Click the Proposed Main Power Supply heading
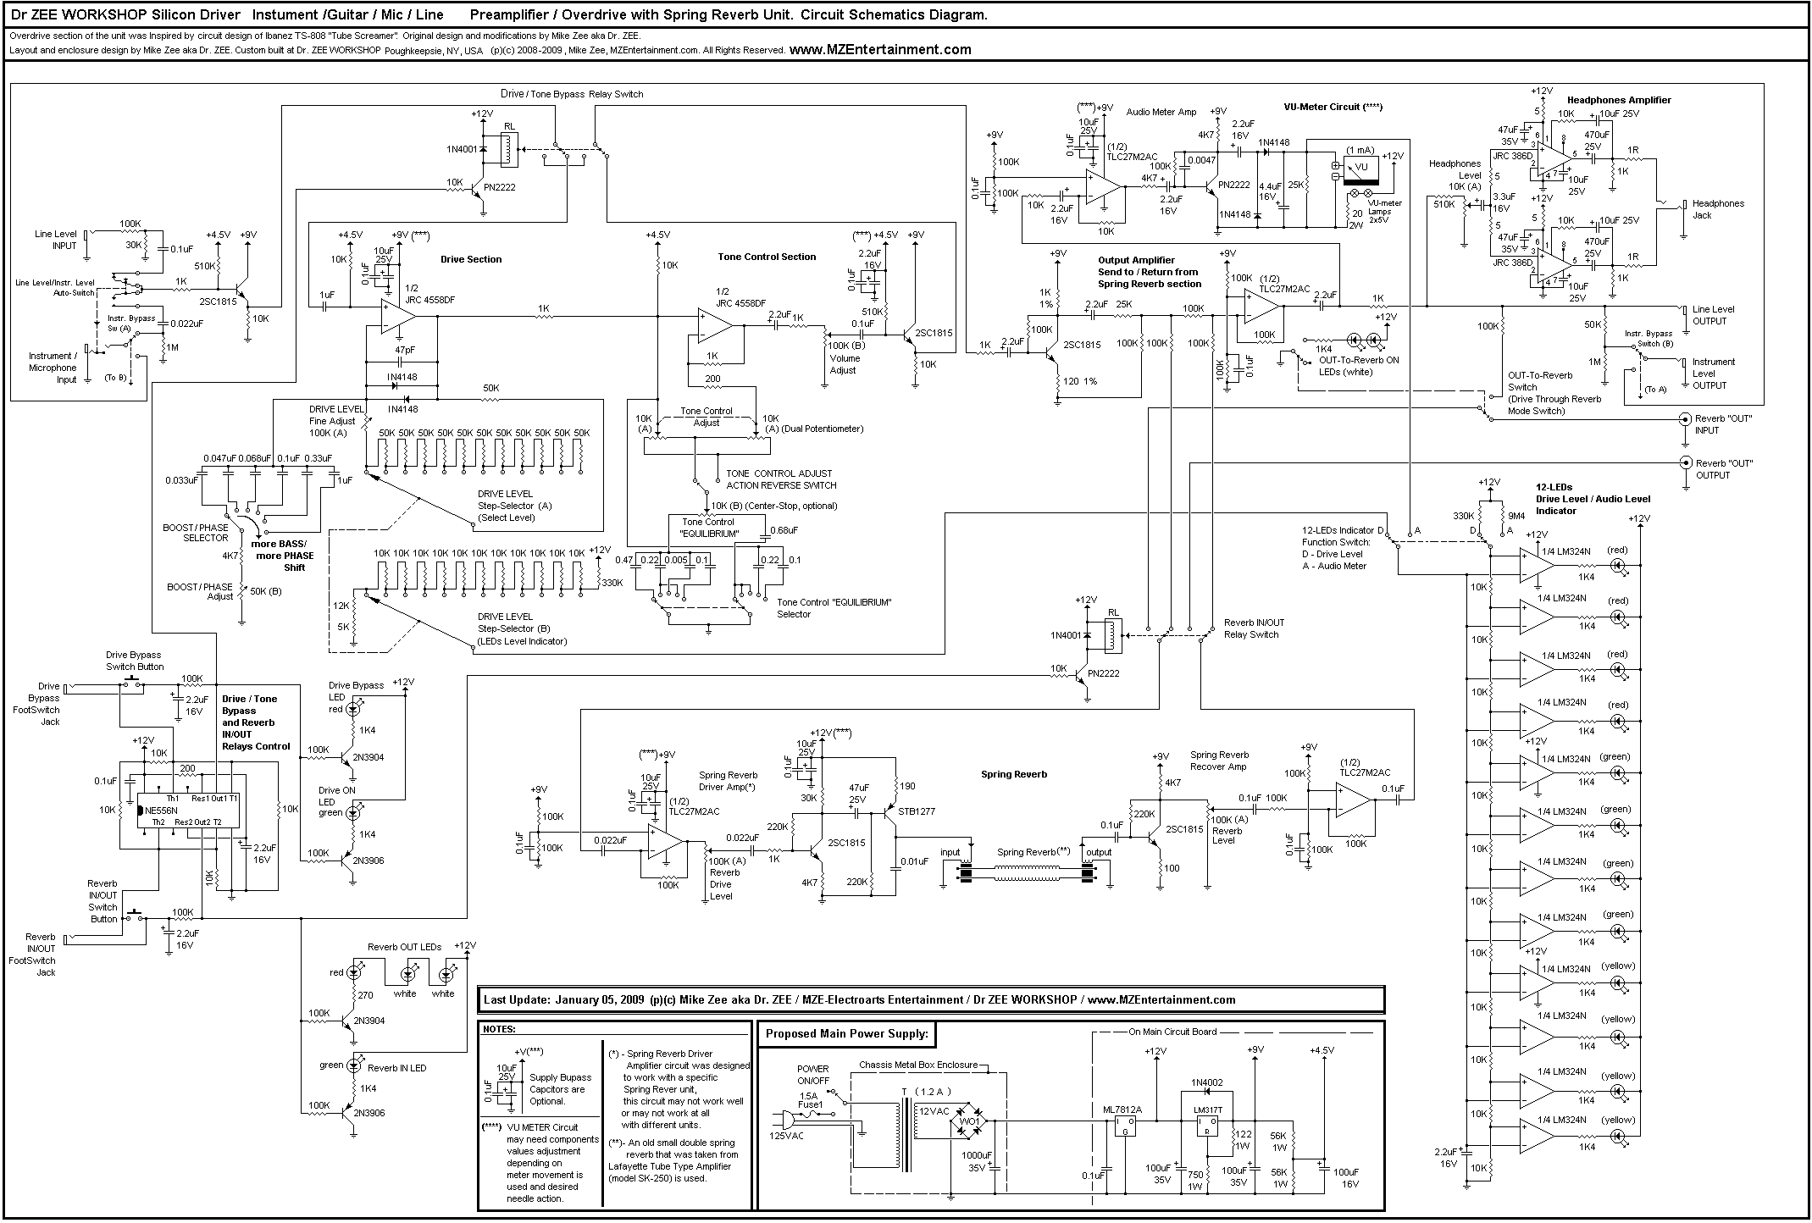Screen dimensions: 1812x1223 click(847, 1033)
